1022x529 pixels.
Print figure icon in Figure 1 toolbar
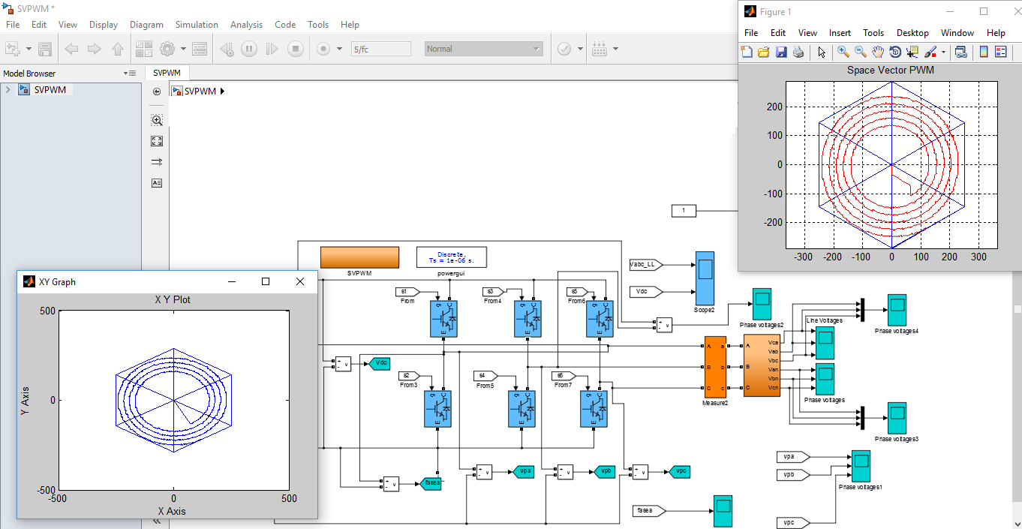click(798, 52)
